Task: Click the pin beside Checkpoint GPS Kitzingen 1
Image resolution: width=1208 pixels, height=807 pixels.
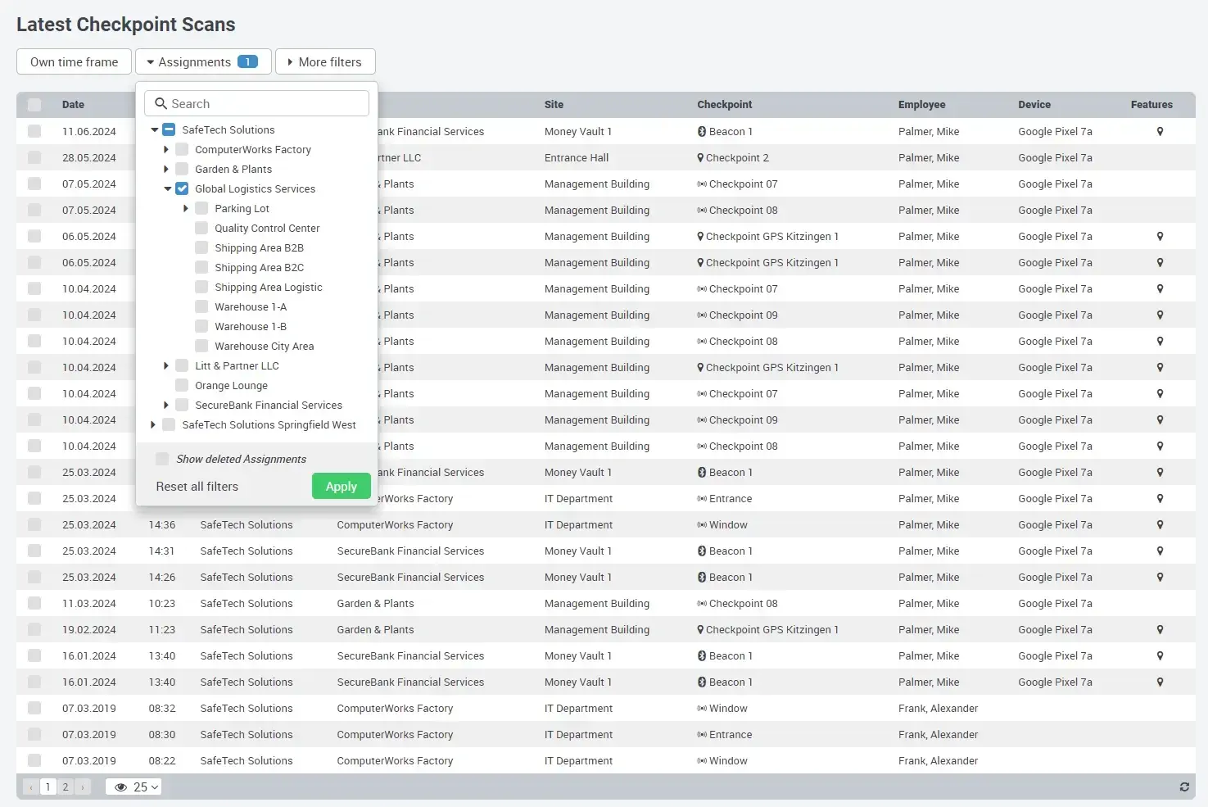Action: [x=701, y=236]
